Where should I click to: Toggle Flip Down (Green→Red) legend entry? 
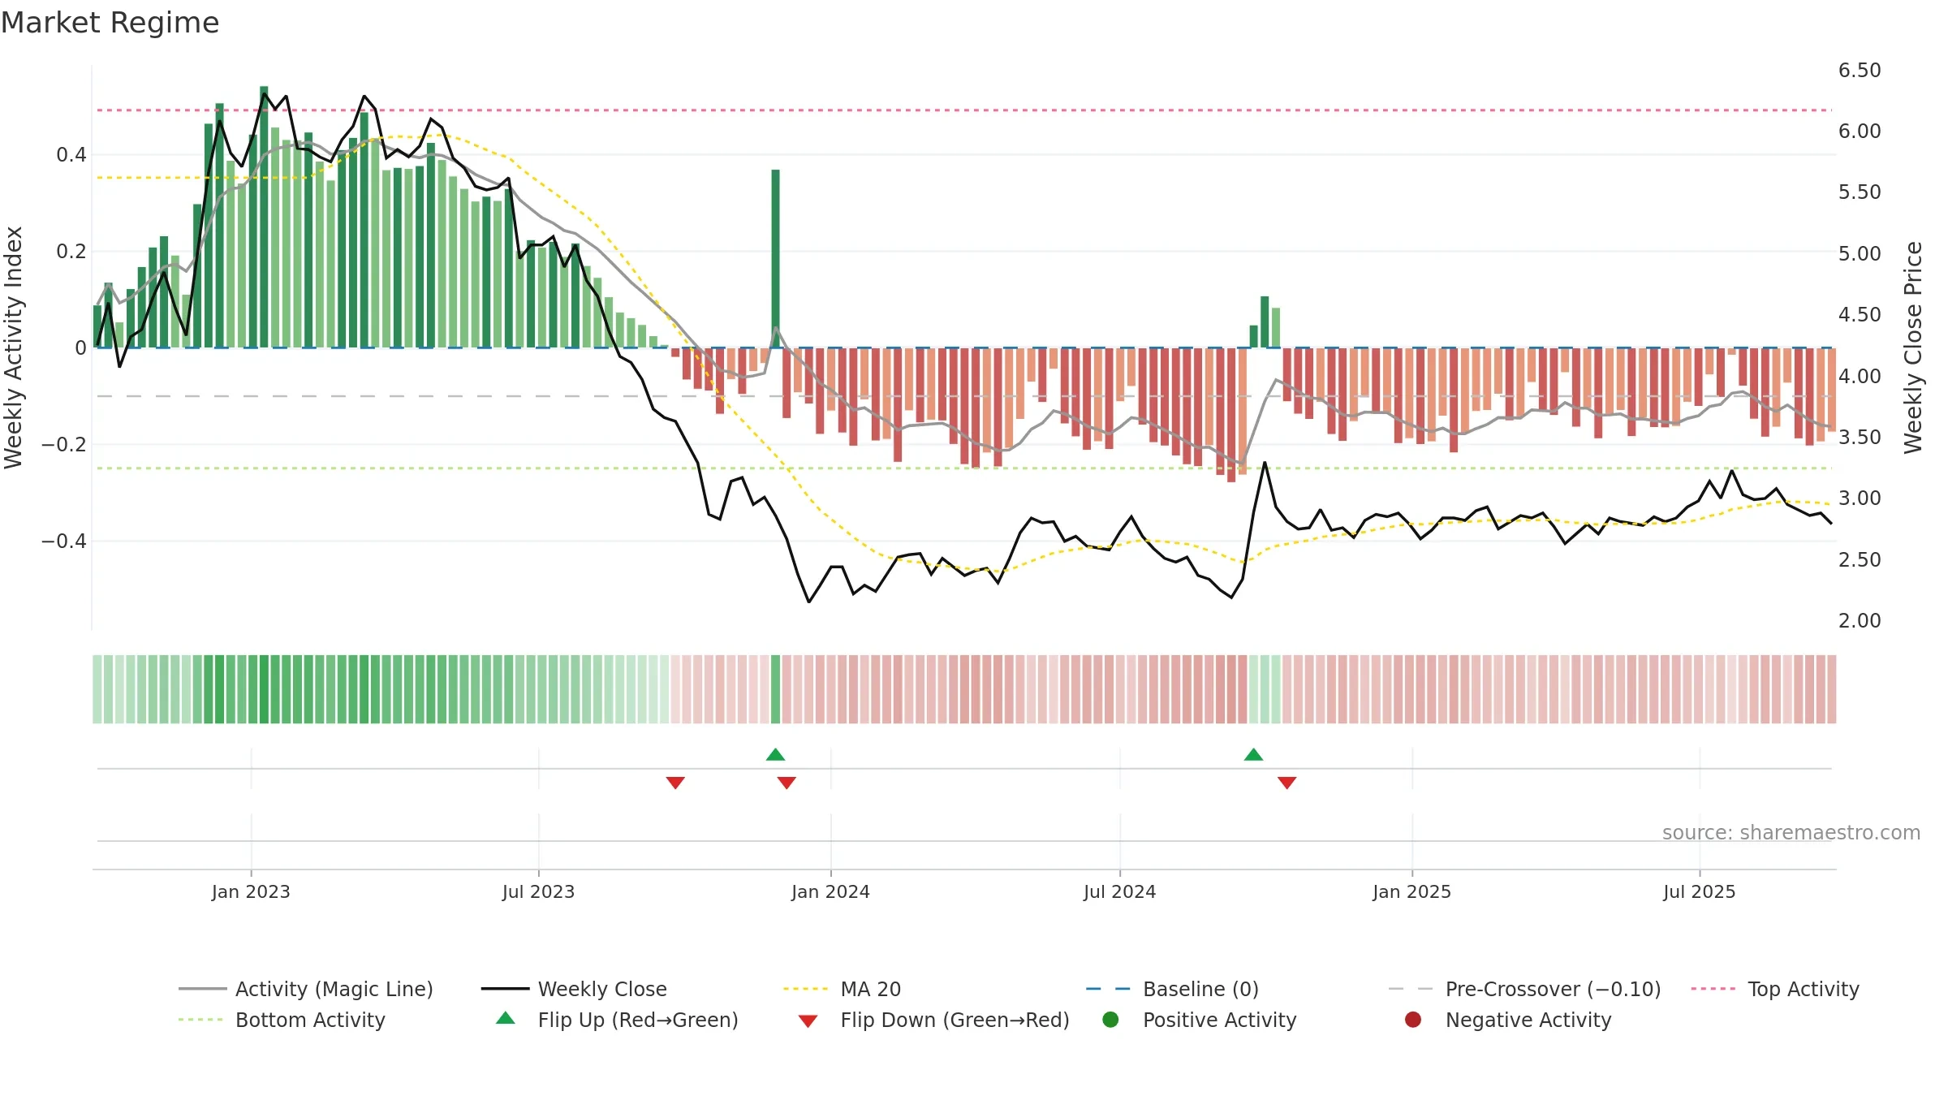[x=933, y=1020]
